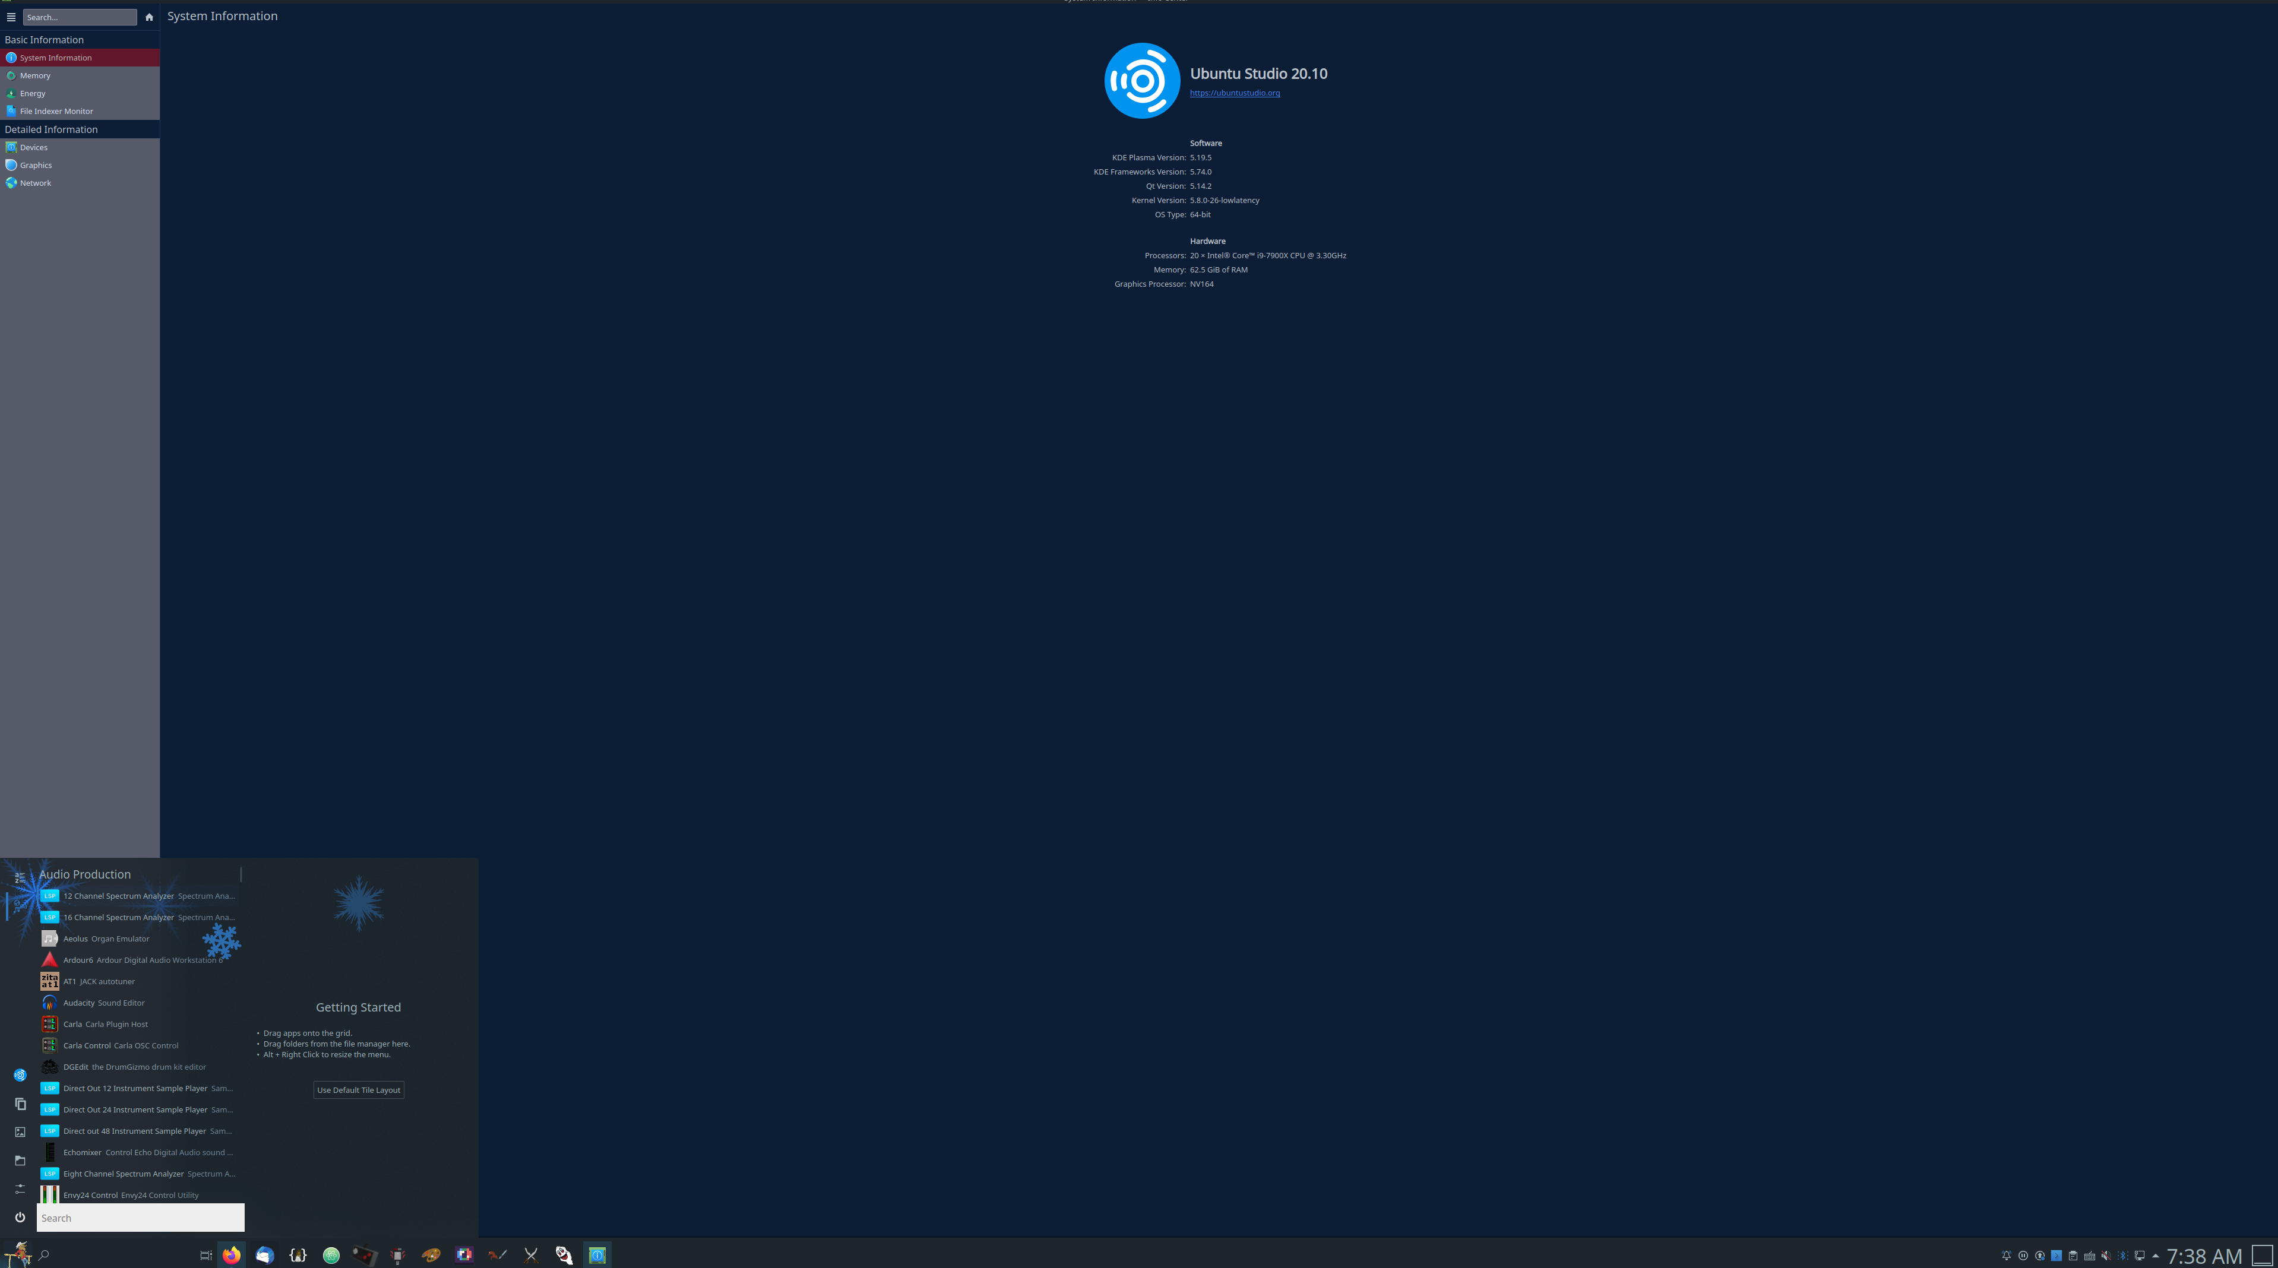Click the notifications bell in system tray
Screen dimensions: 2278x1268
[x=2007, y=1256]
